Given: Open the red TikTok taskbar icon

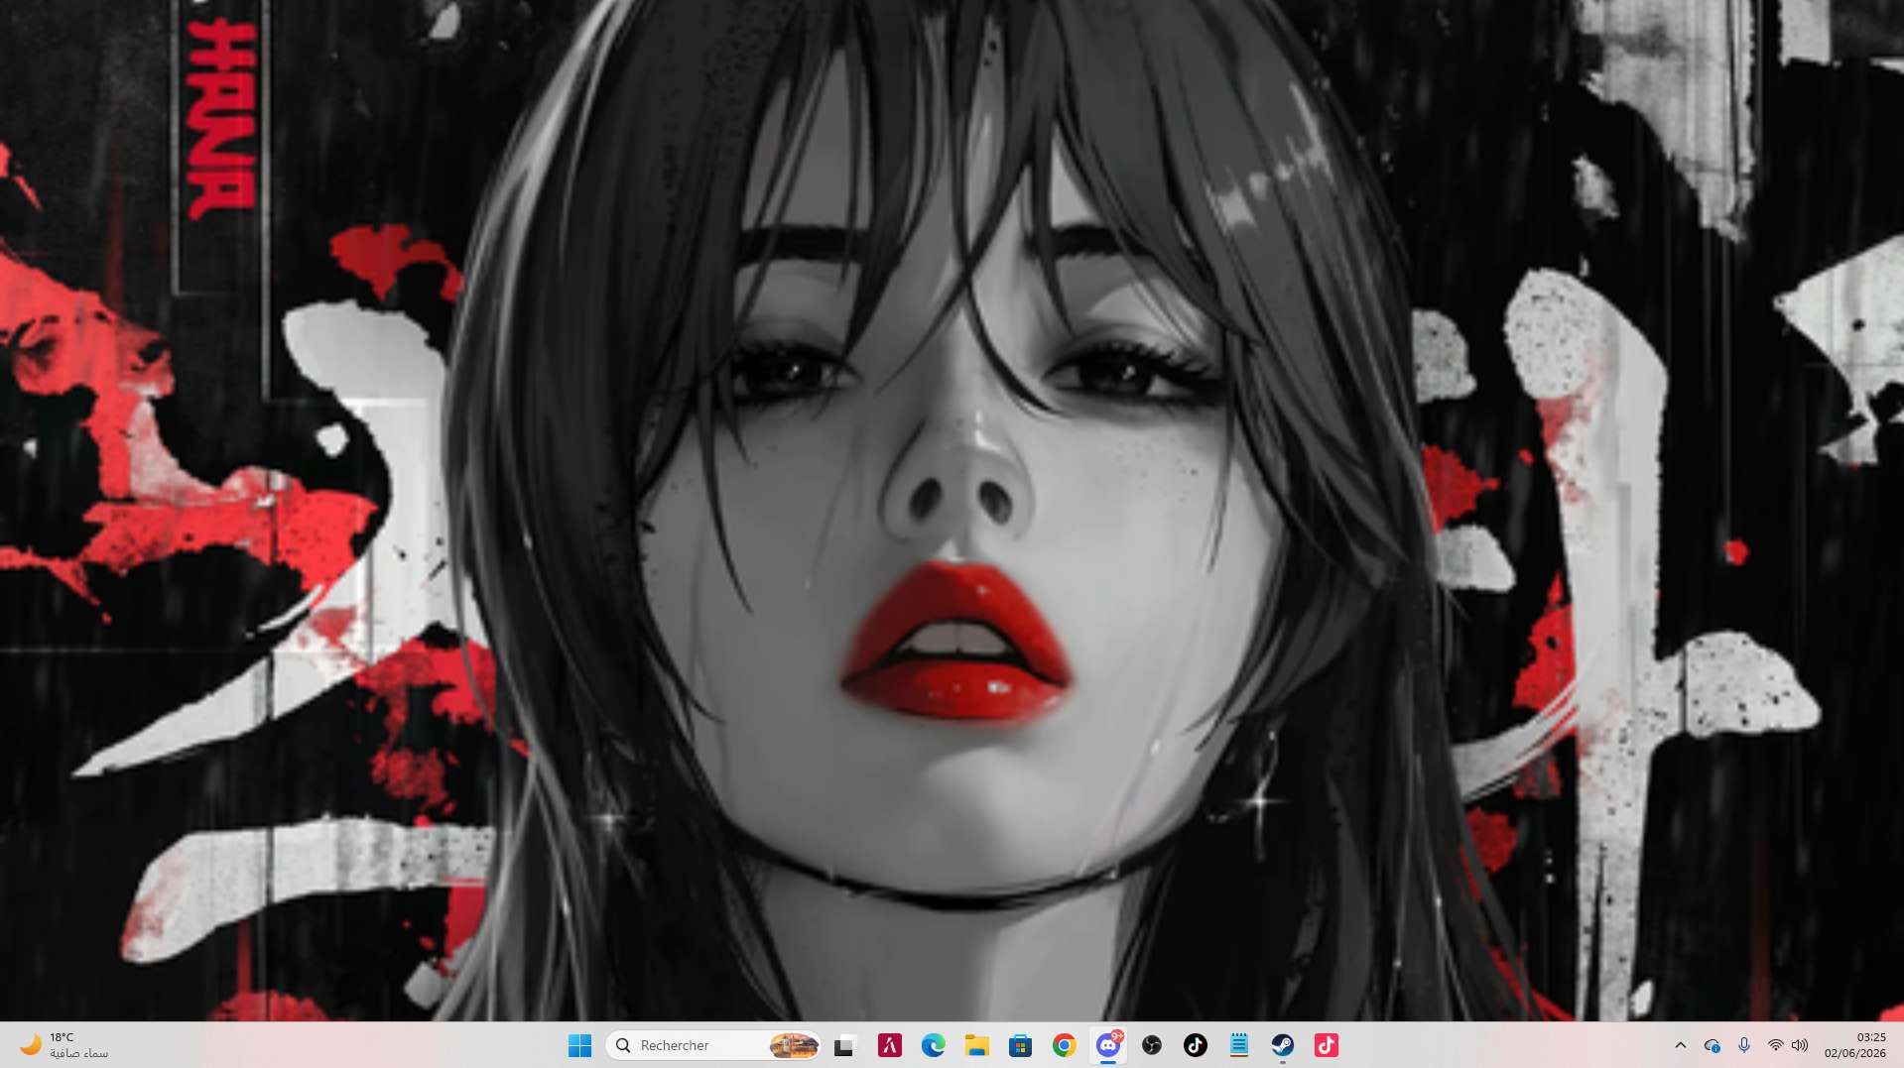Looking at the screenshot, I should 1326,1045.
